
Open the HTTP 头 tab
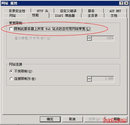(x=43, y=11)
